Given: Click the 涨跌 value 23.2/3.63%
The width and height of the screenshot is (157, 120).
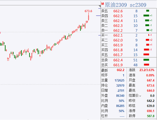Looking at the screenshot, I should tap(147, 70).
